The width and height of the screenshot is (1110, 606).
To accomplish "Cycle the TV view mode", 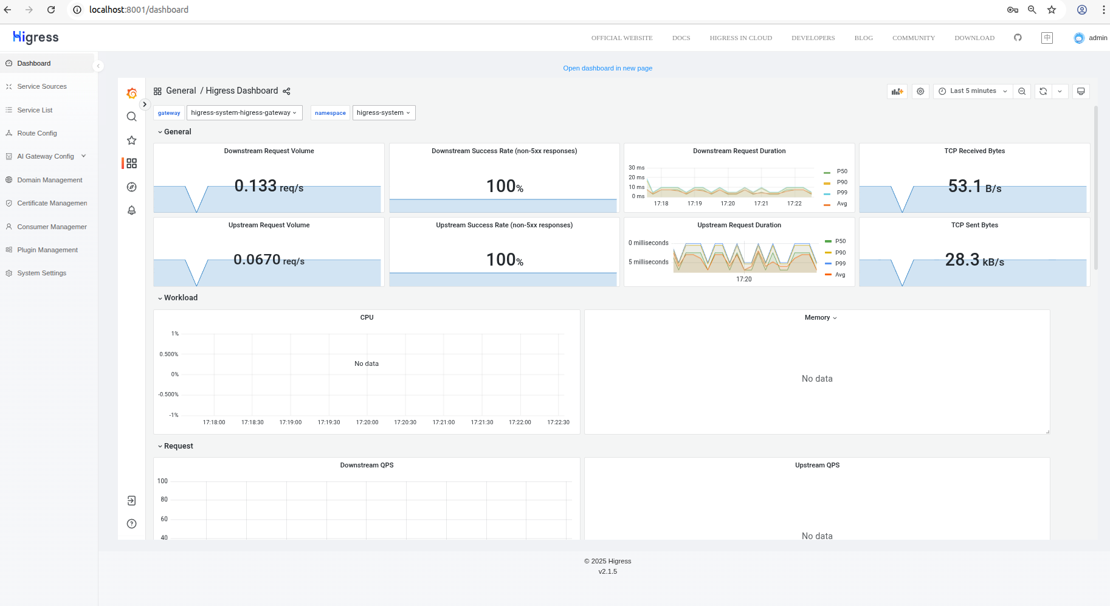I will (x=1081, y=91).
